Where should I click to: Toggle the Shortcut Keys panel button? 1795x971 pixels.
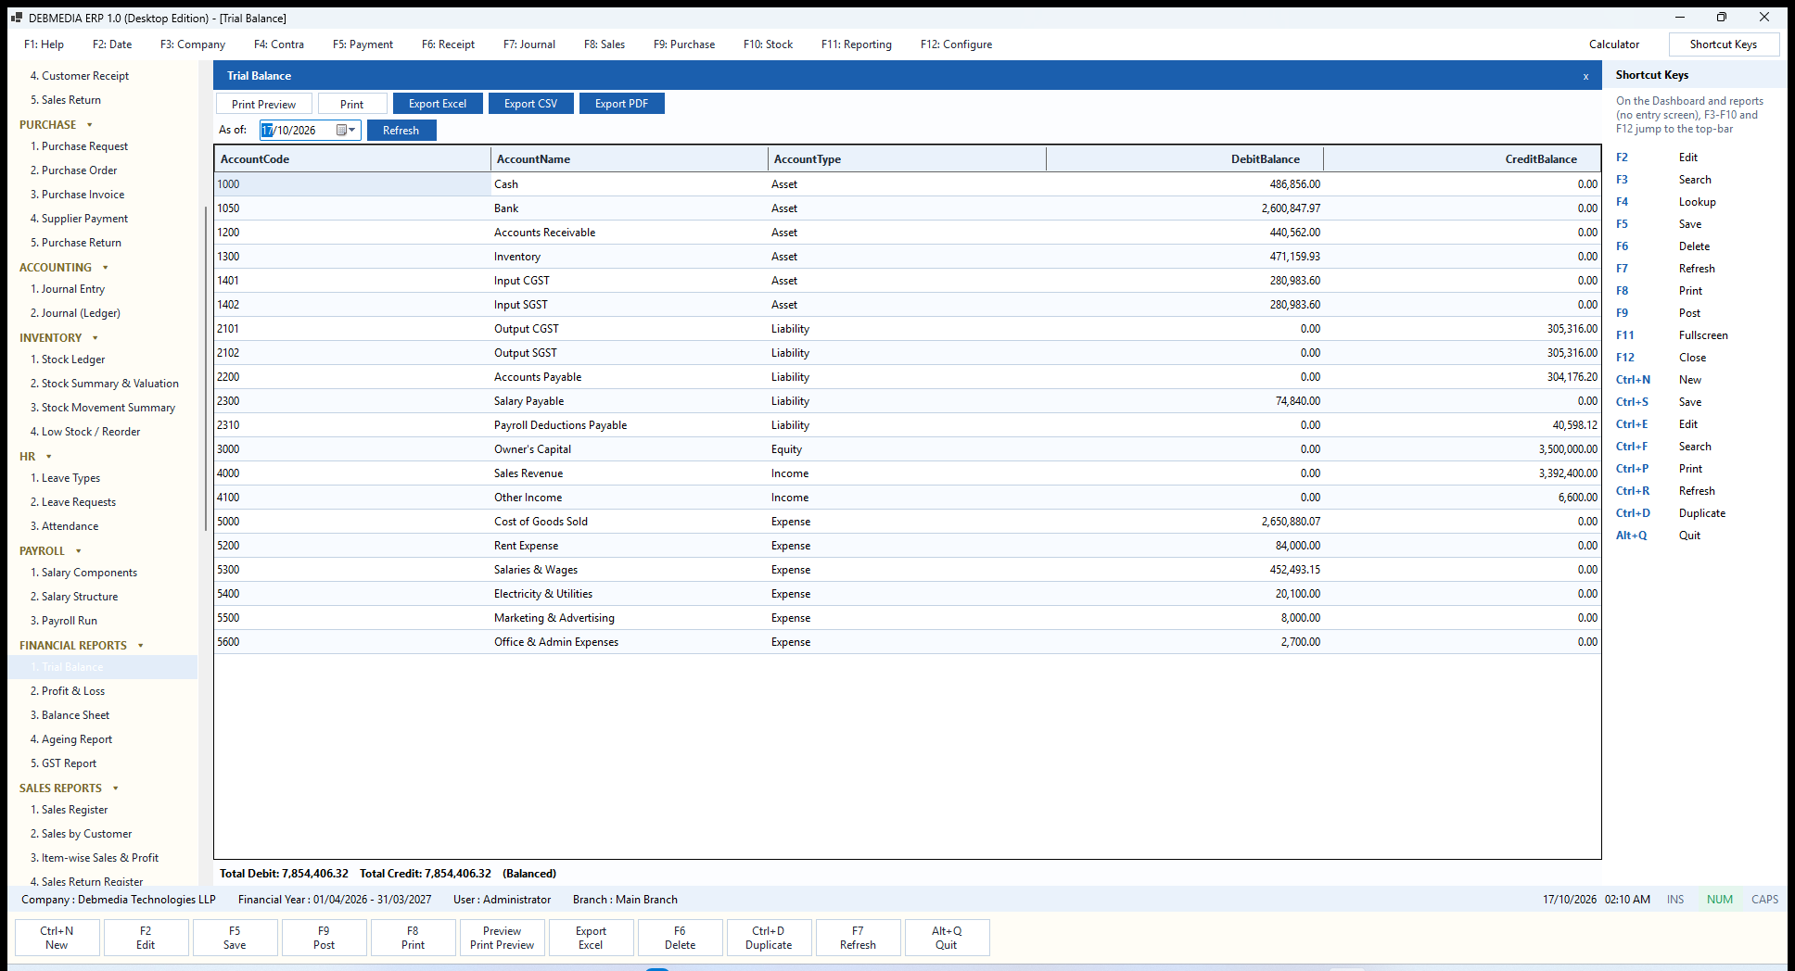pos(1724,44)
